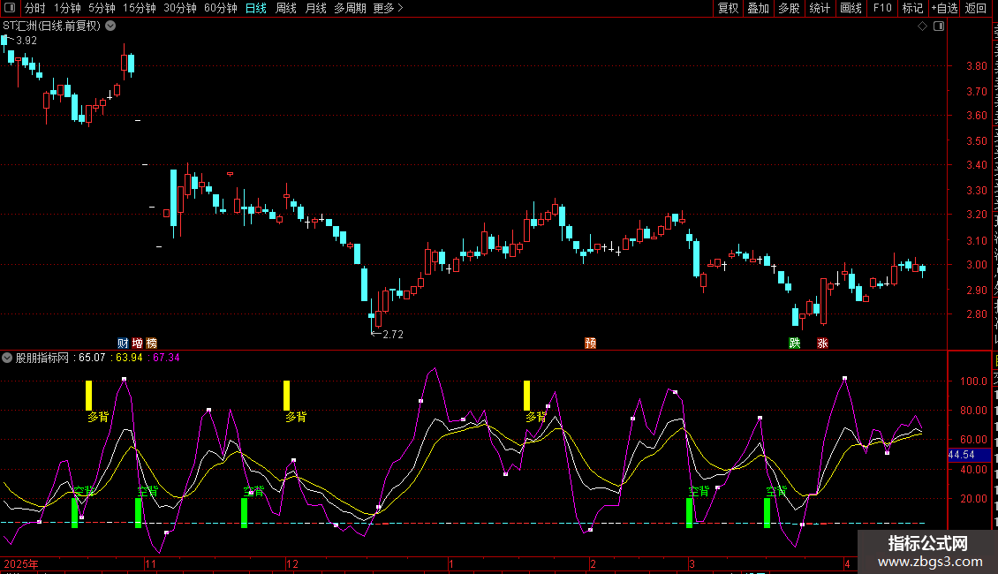The height and width of the screenshot is (574, 998).
Task: Click the diamond icon above the chart
Action: tap(922, 26)
